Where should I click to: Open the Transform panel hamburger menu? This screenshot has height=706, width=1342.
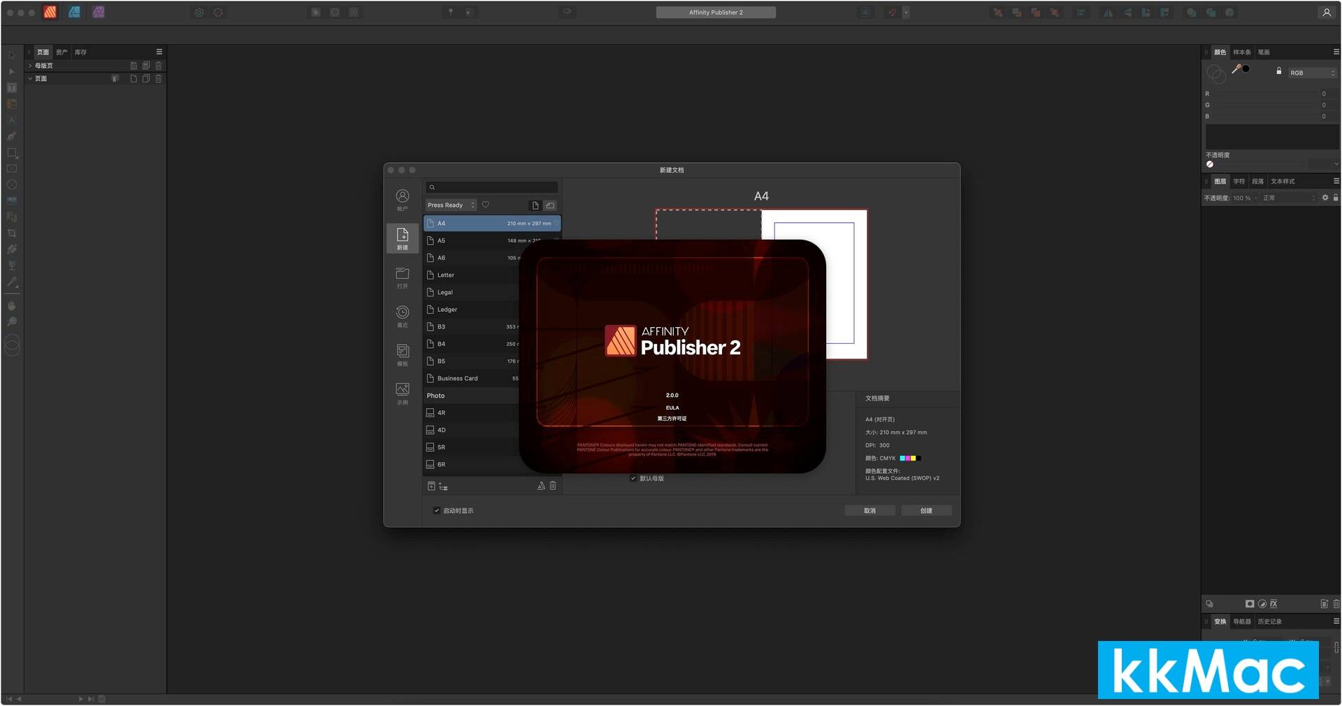click(x=1336, y=621)
